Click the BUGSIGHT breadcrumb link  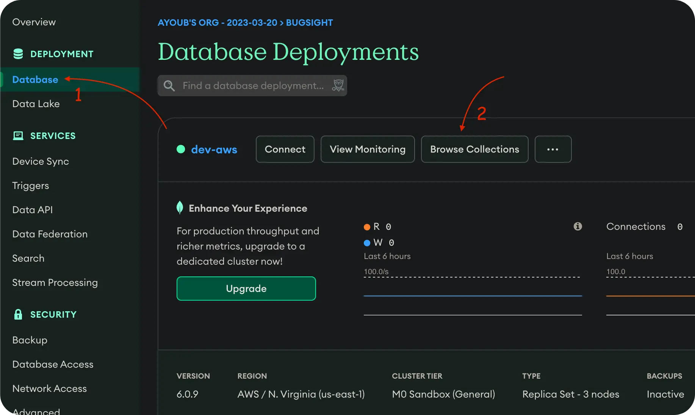tap(309, 23)
